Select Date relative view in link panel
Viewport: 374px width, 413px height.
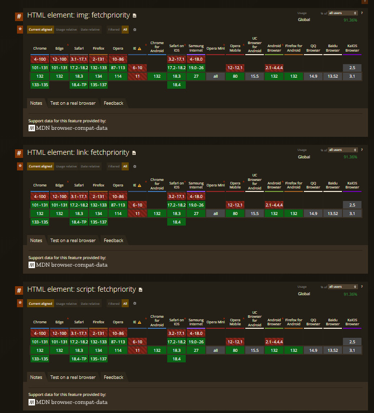click(x=91, y=166)
